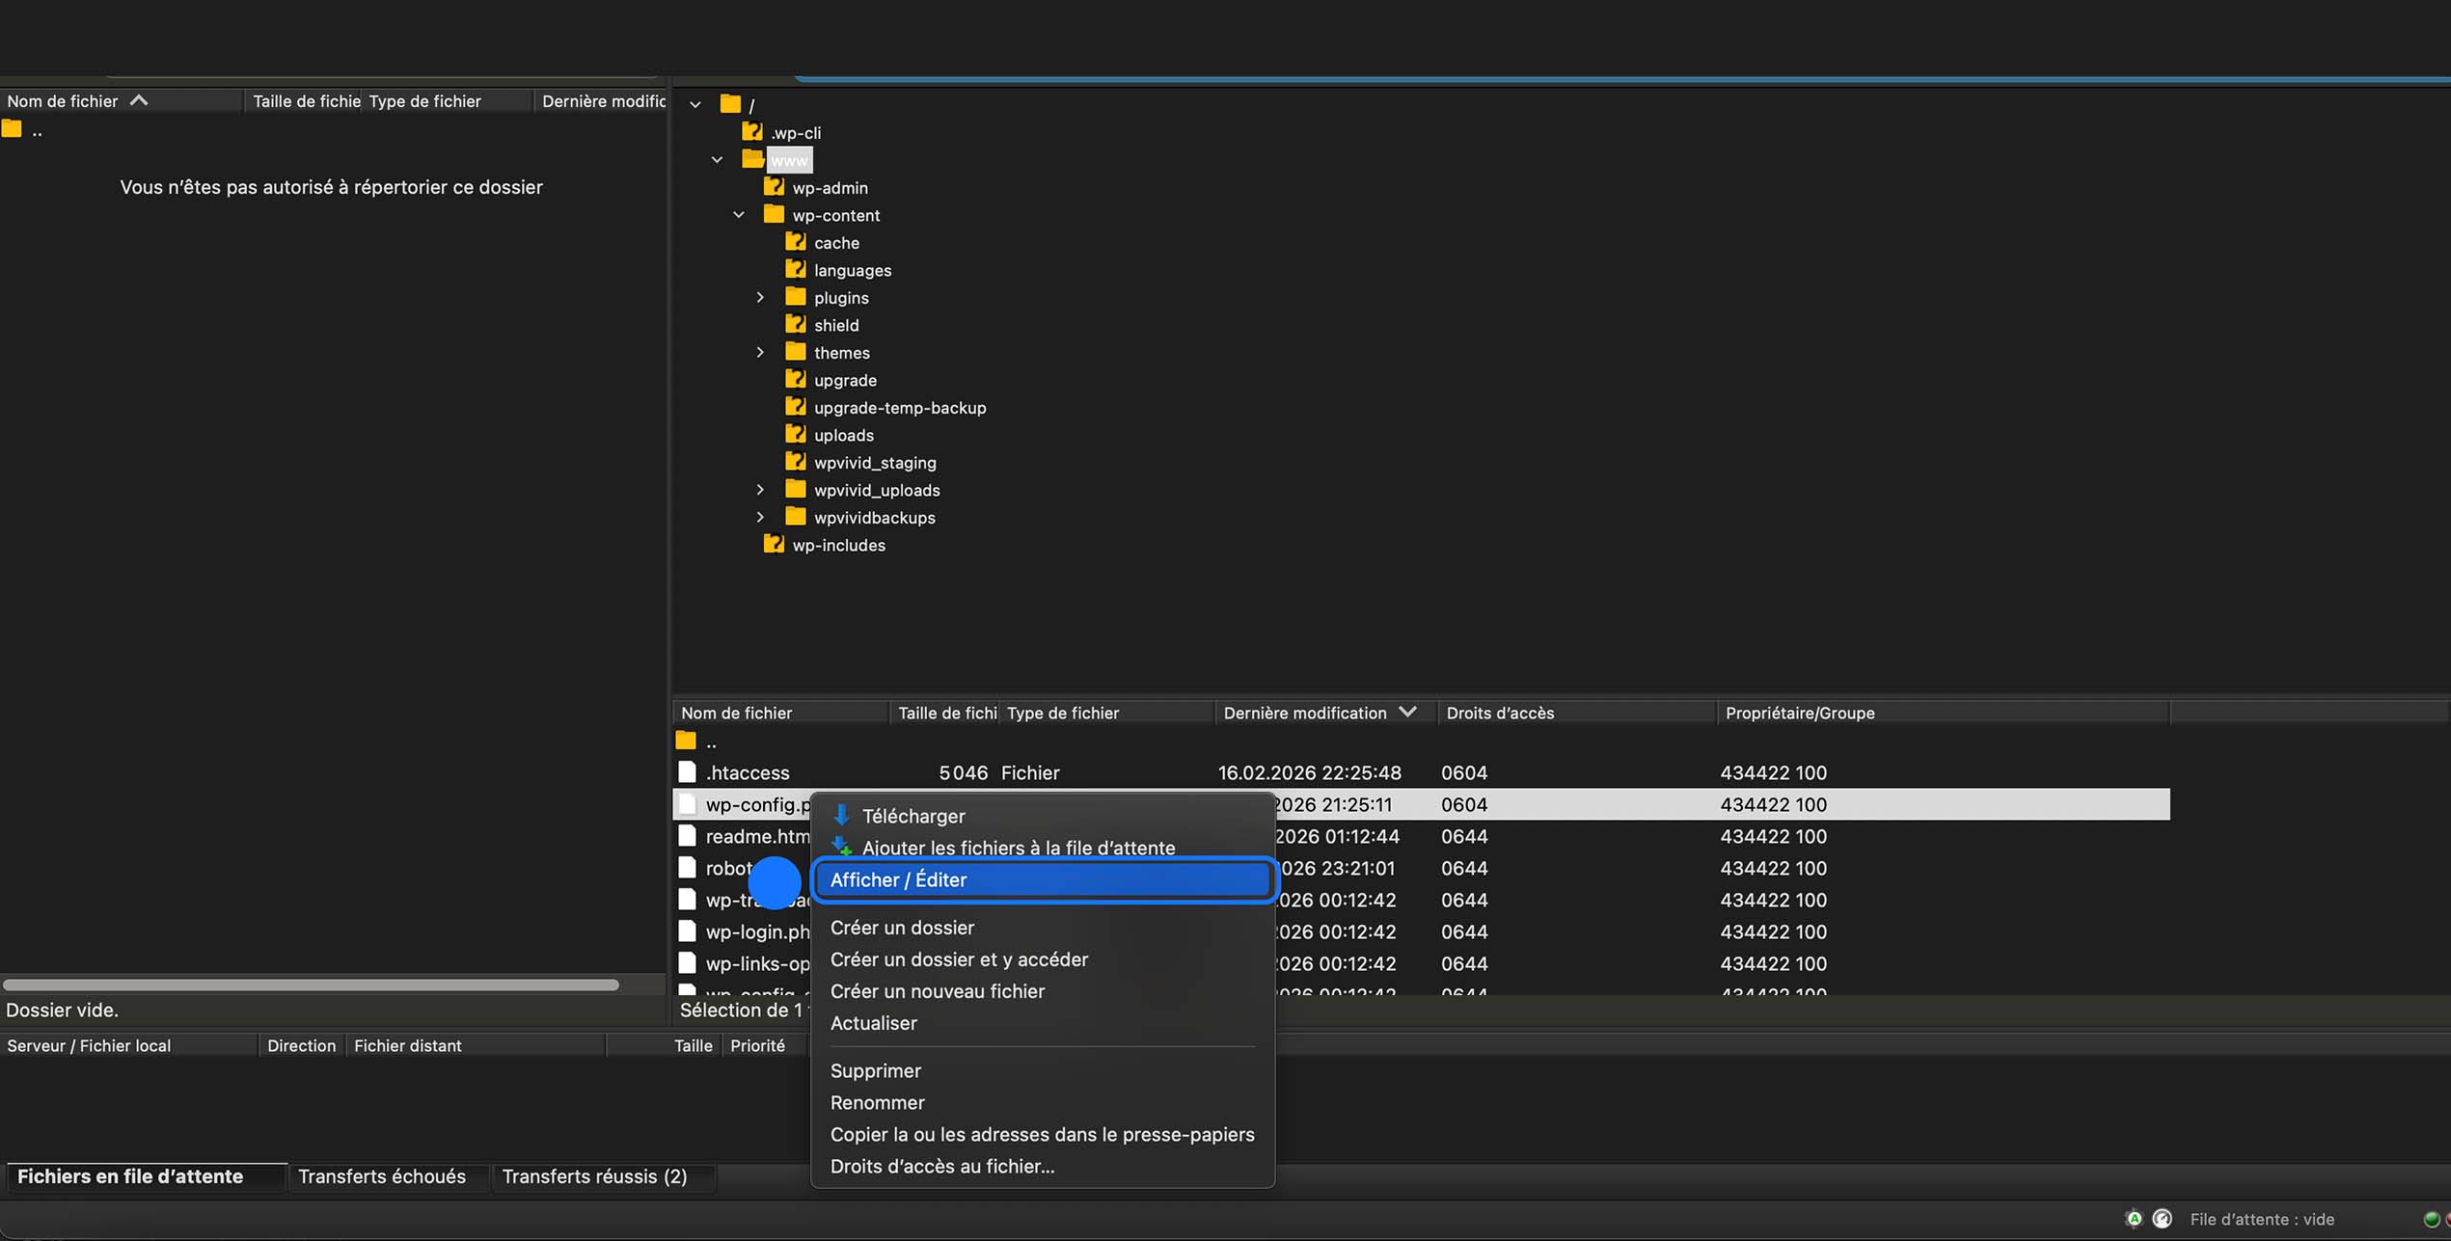Click the Télécharger download arrow icon
Image resolution: width=2451 pixels, height=1241 pixels.
pyautogui.click(x=841, y=816)
